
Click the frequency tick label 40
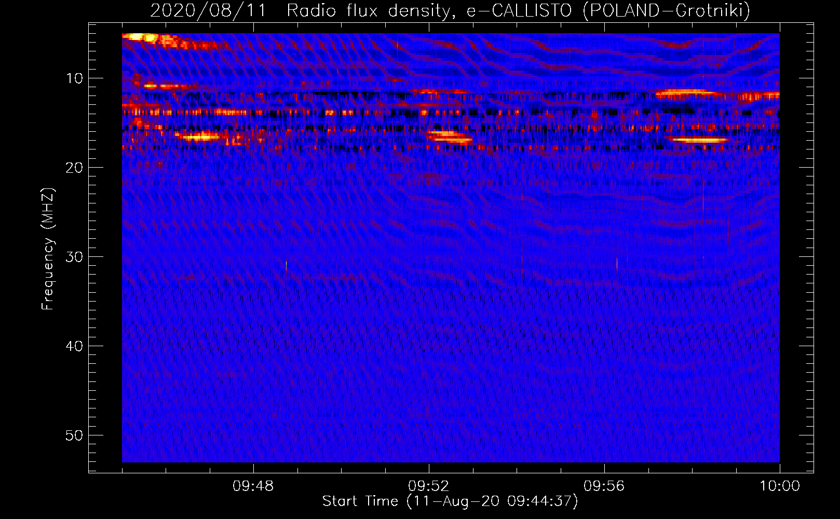click(x=75, y=346)
